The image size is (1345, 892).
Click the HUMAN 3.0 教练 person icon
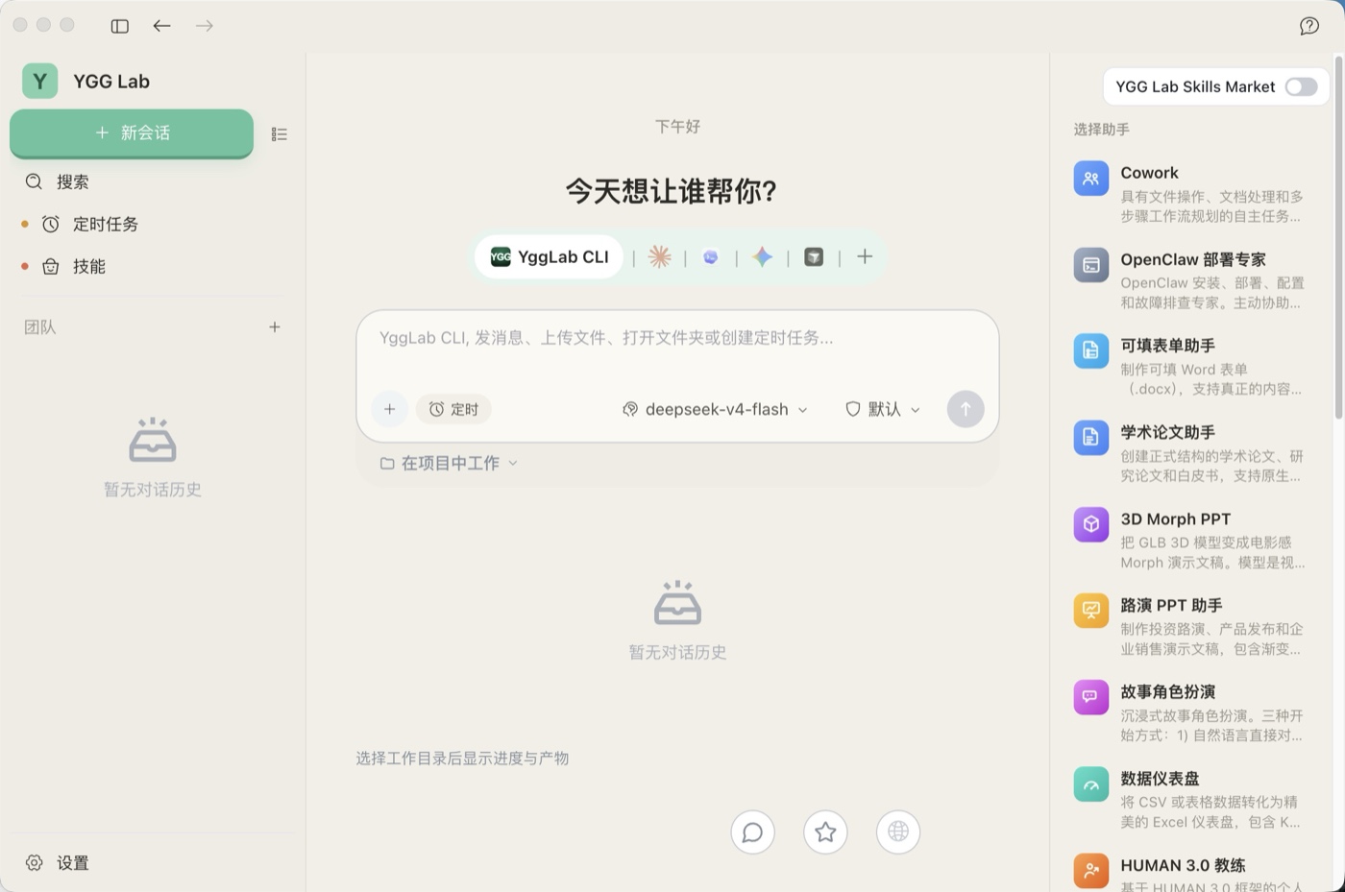click(1090, 870)
